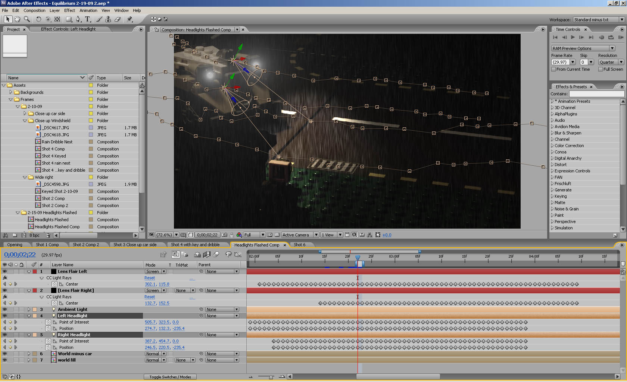Hide the Ambient Light layer
The image size is (627, 382).
tap(4, 309)
